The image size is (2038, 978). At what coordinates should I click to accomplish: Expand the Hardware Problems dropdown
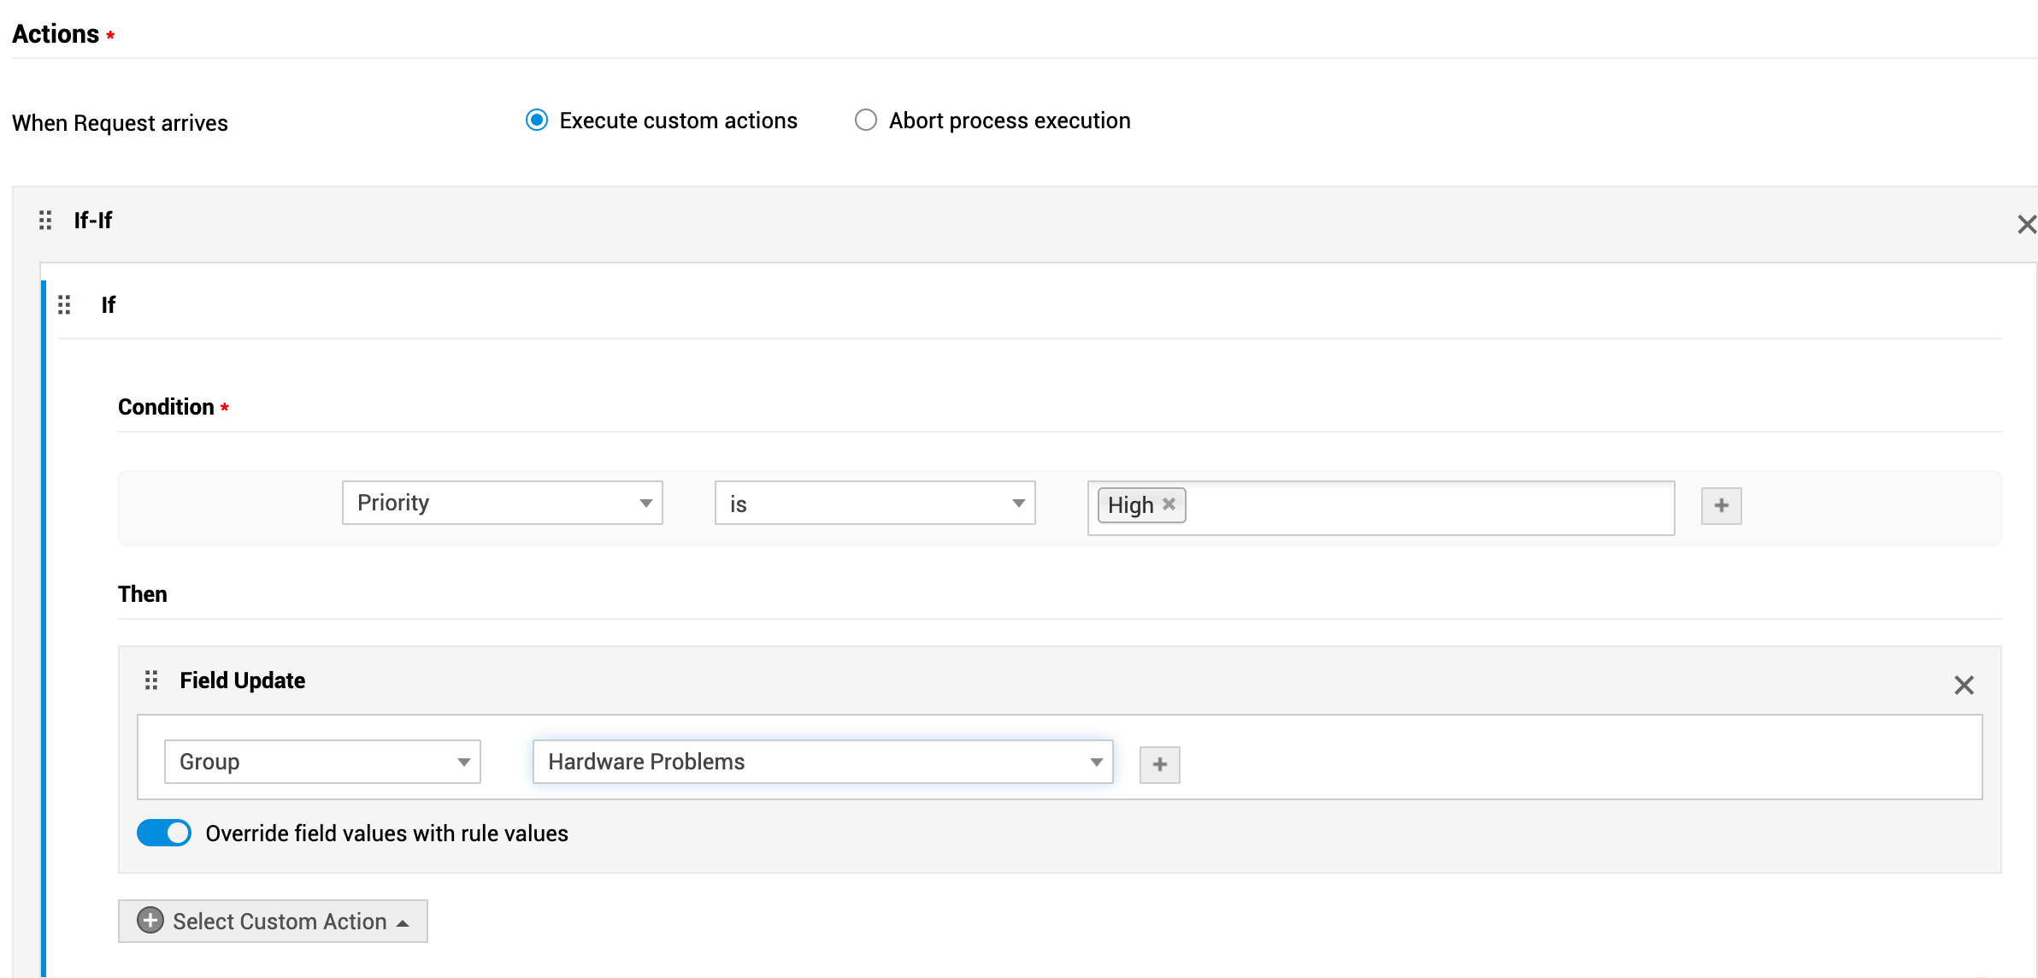point(822,762)
